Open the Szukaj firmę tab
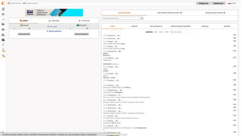The height and width of the screenshot is (136, 242). click(124, 13)
